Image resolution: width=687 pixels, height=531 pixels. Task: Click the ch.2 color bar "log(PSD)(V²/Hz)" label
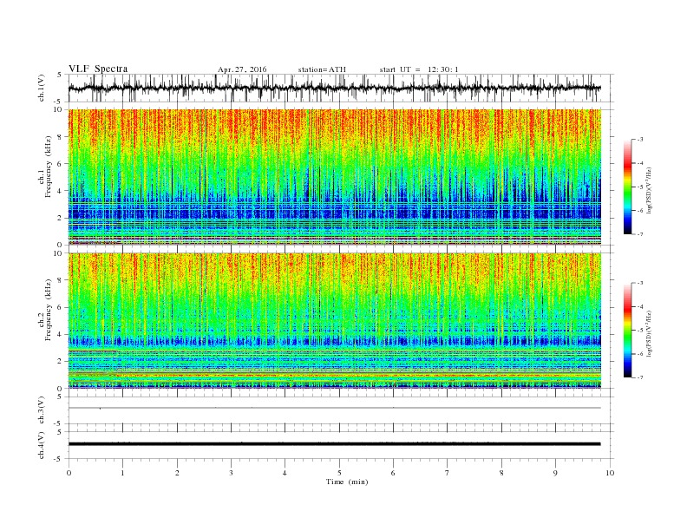tap(651, 333)
